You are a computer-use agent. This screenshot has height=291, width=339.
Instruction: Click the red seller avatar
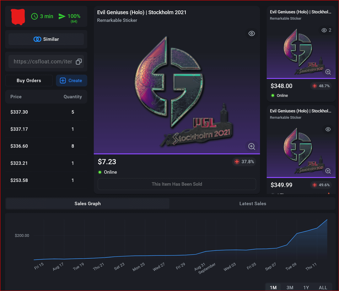pos(18,17)
